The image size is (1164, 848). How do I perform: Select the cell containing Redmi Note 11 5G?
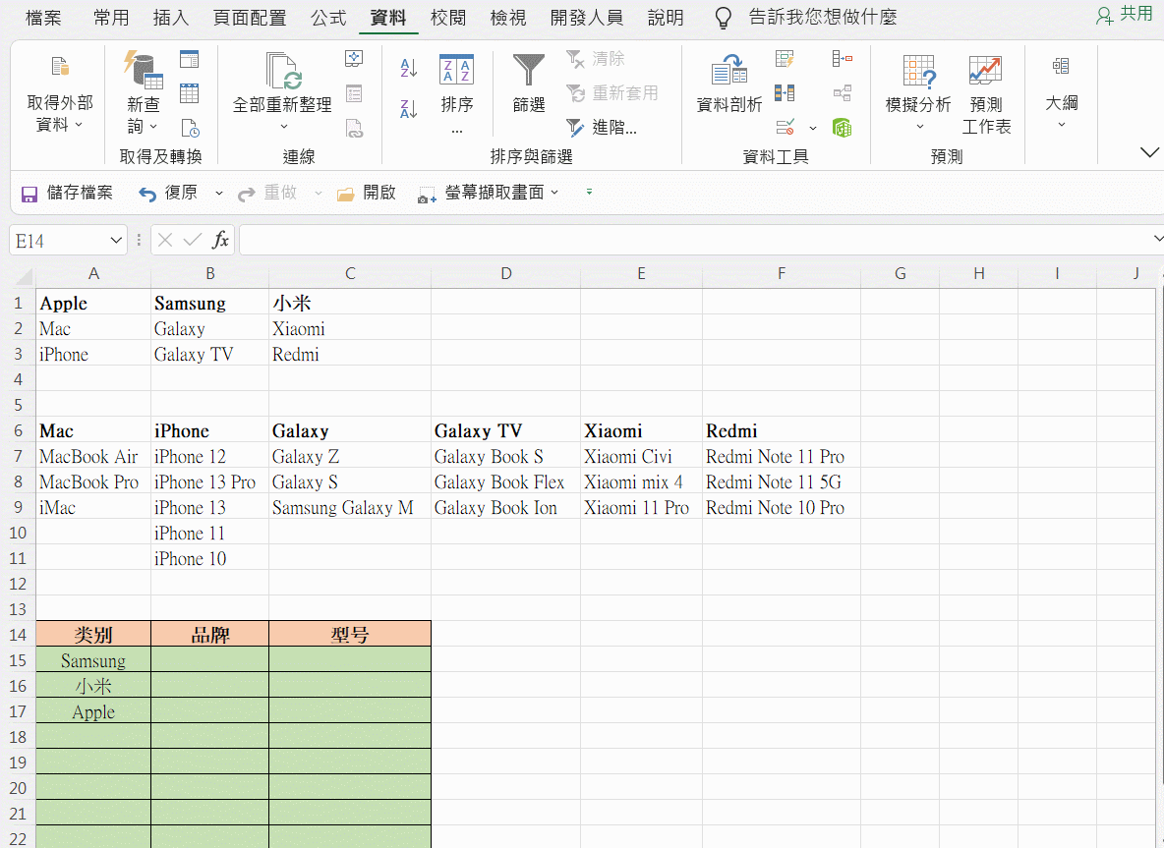(782, 482)
